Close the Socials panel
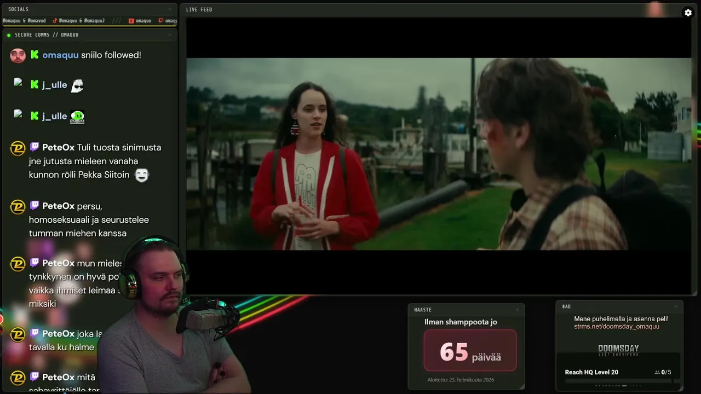Image resolution: width=701 pixels, height=394 pixels. pyautogui.click(x=170, y=9)
